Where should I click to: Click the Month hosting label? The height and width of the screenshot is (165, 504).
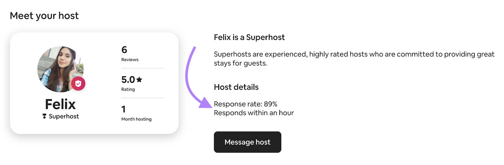pyautogui.click(x=136, y=119)
